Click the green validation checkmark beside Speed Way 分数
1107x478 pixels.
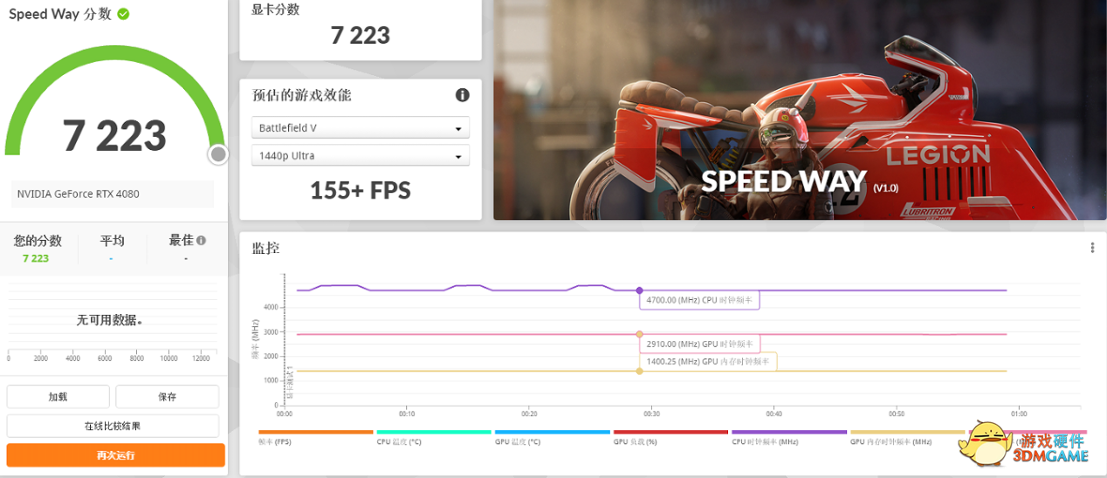(x=123, y=14)
